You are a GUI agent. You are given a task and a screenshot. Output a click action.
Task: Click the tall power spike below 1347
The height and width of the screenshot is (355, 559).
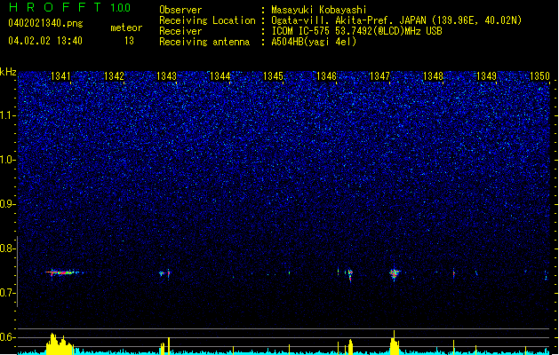tap(394, 343)
